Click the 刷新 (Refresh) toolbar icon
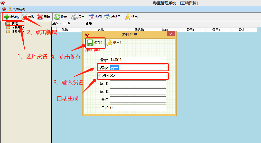Image resolution: width=261 pixels, height=143 pixels. pyautogui.click(x=57, y=17)
